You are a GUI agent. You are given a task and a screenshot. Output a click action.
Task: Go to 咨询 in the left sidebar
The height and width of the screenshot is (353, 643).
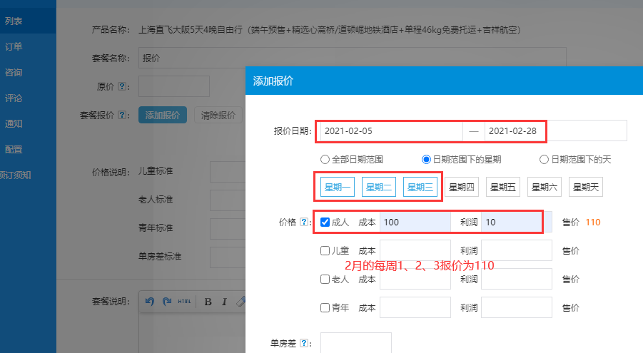pos(14,73)
